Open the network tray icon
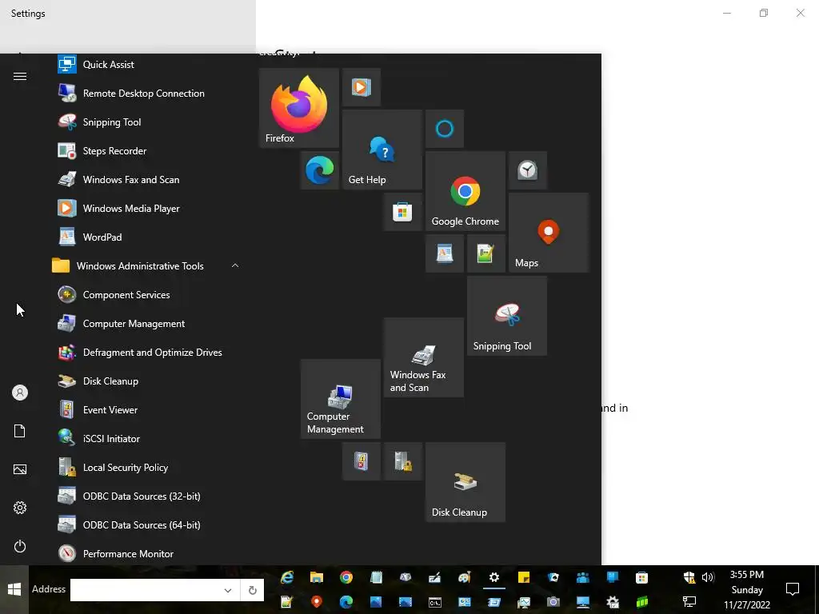The image size is (819, 614). (x=689, y=602)
